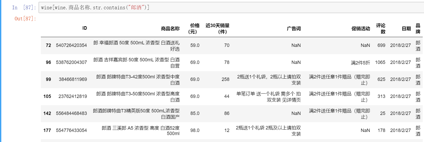Click sales value 78
This screenshot has width=424, height=142.
tap(227, 62)
